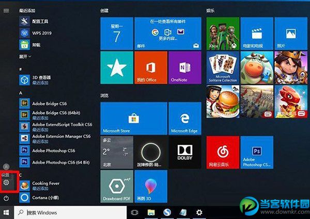Click the 浏览 group header
The height and width of the screenshot is (219, 310).
[104, 96]
